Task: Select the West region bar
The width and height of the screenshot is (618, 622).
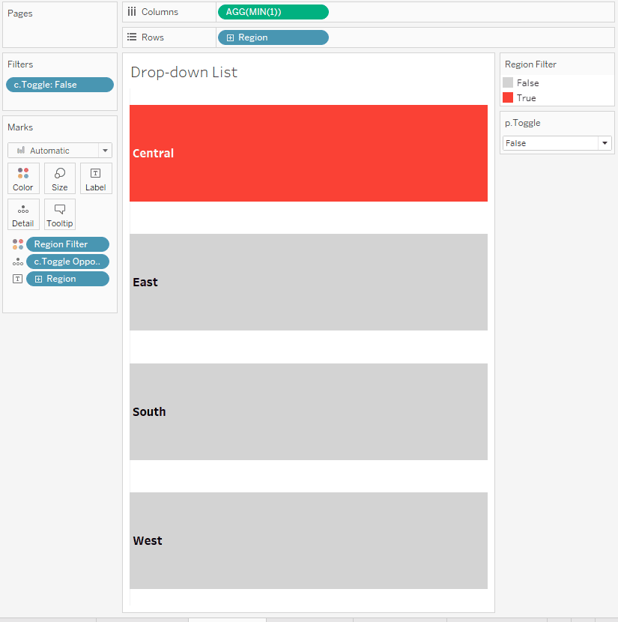Action: click(x=309, y=540)
